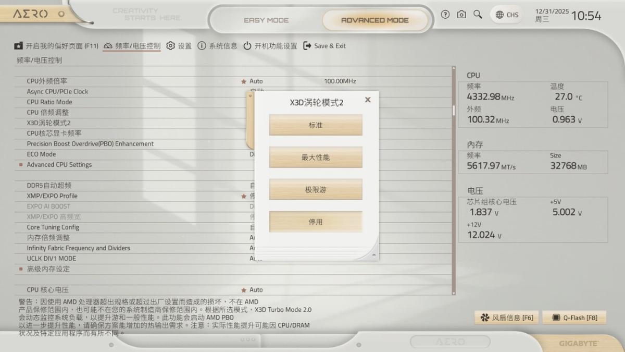Open the 设置 menu
625x352 pixels.
[x=179, y=46]
